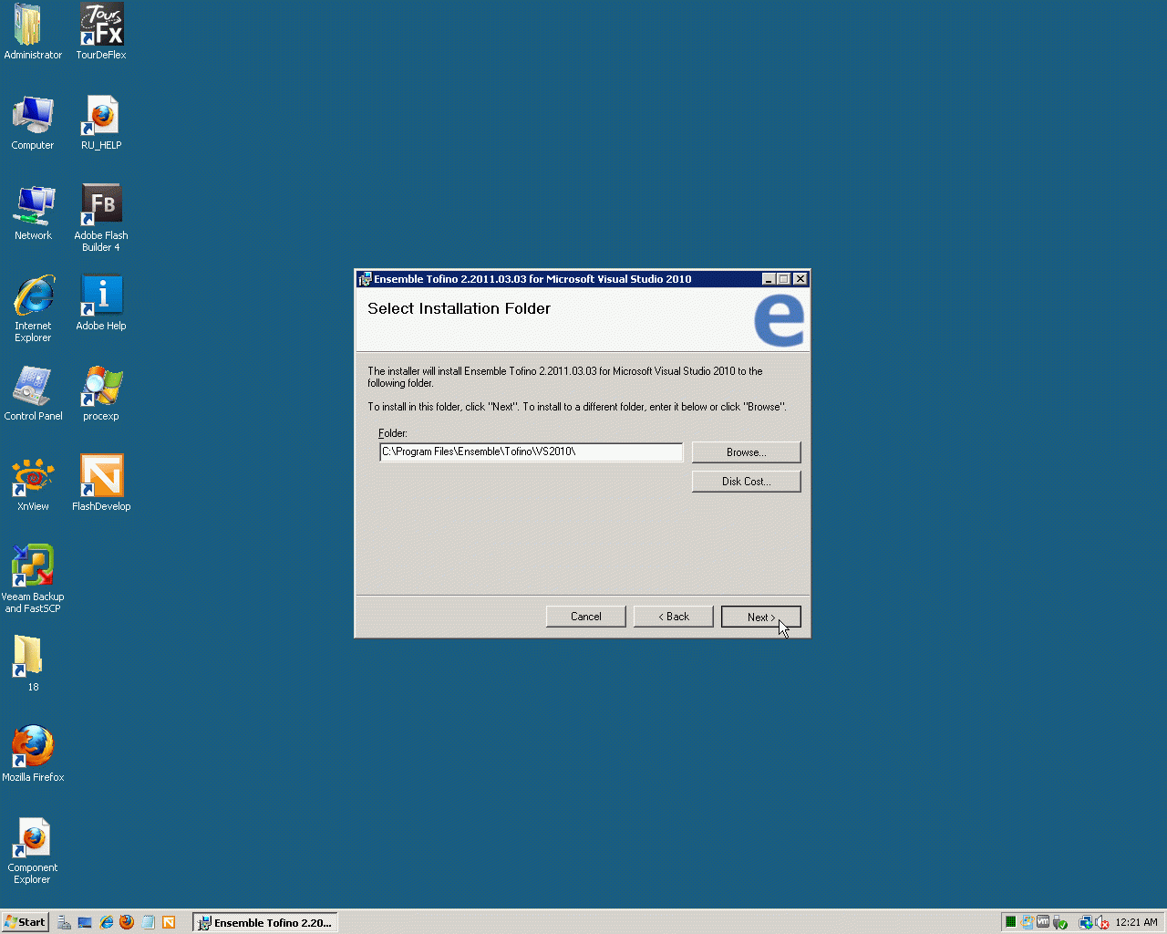This screenshot has width=1167, height=934.
Task: Click the installer title bar icon
Action: [365, 279]
